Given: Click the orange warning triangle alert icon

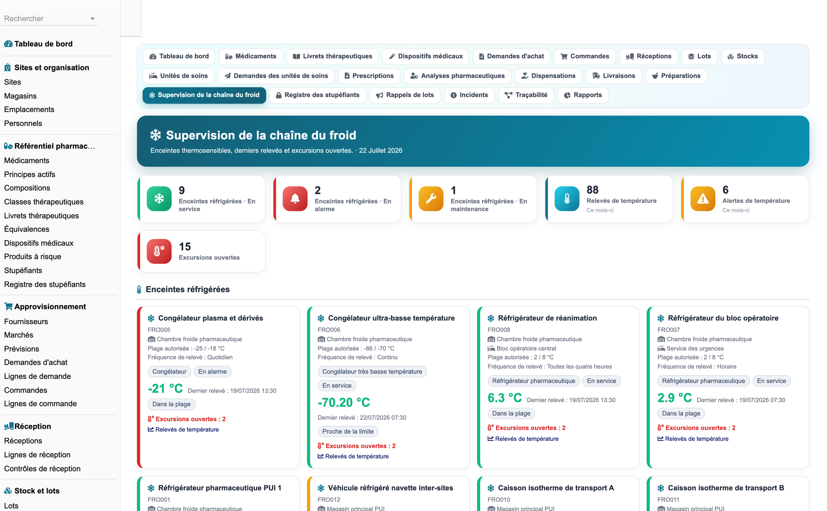Looking at the screenshot, I should point(703,199).
